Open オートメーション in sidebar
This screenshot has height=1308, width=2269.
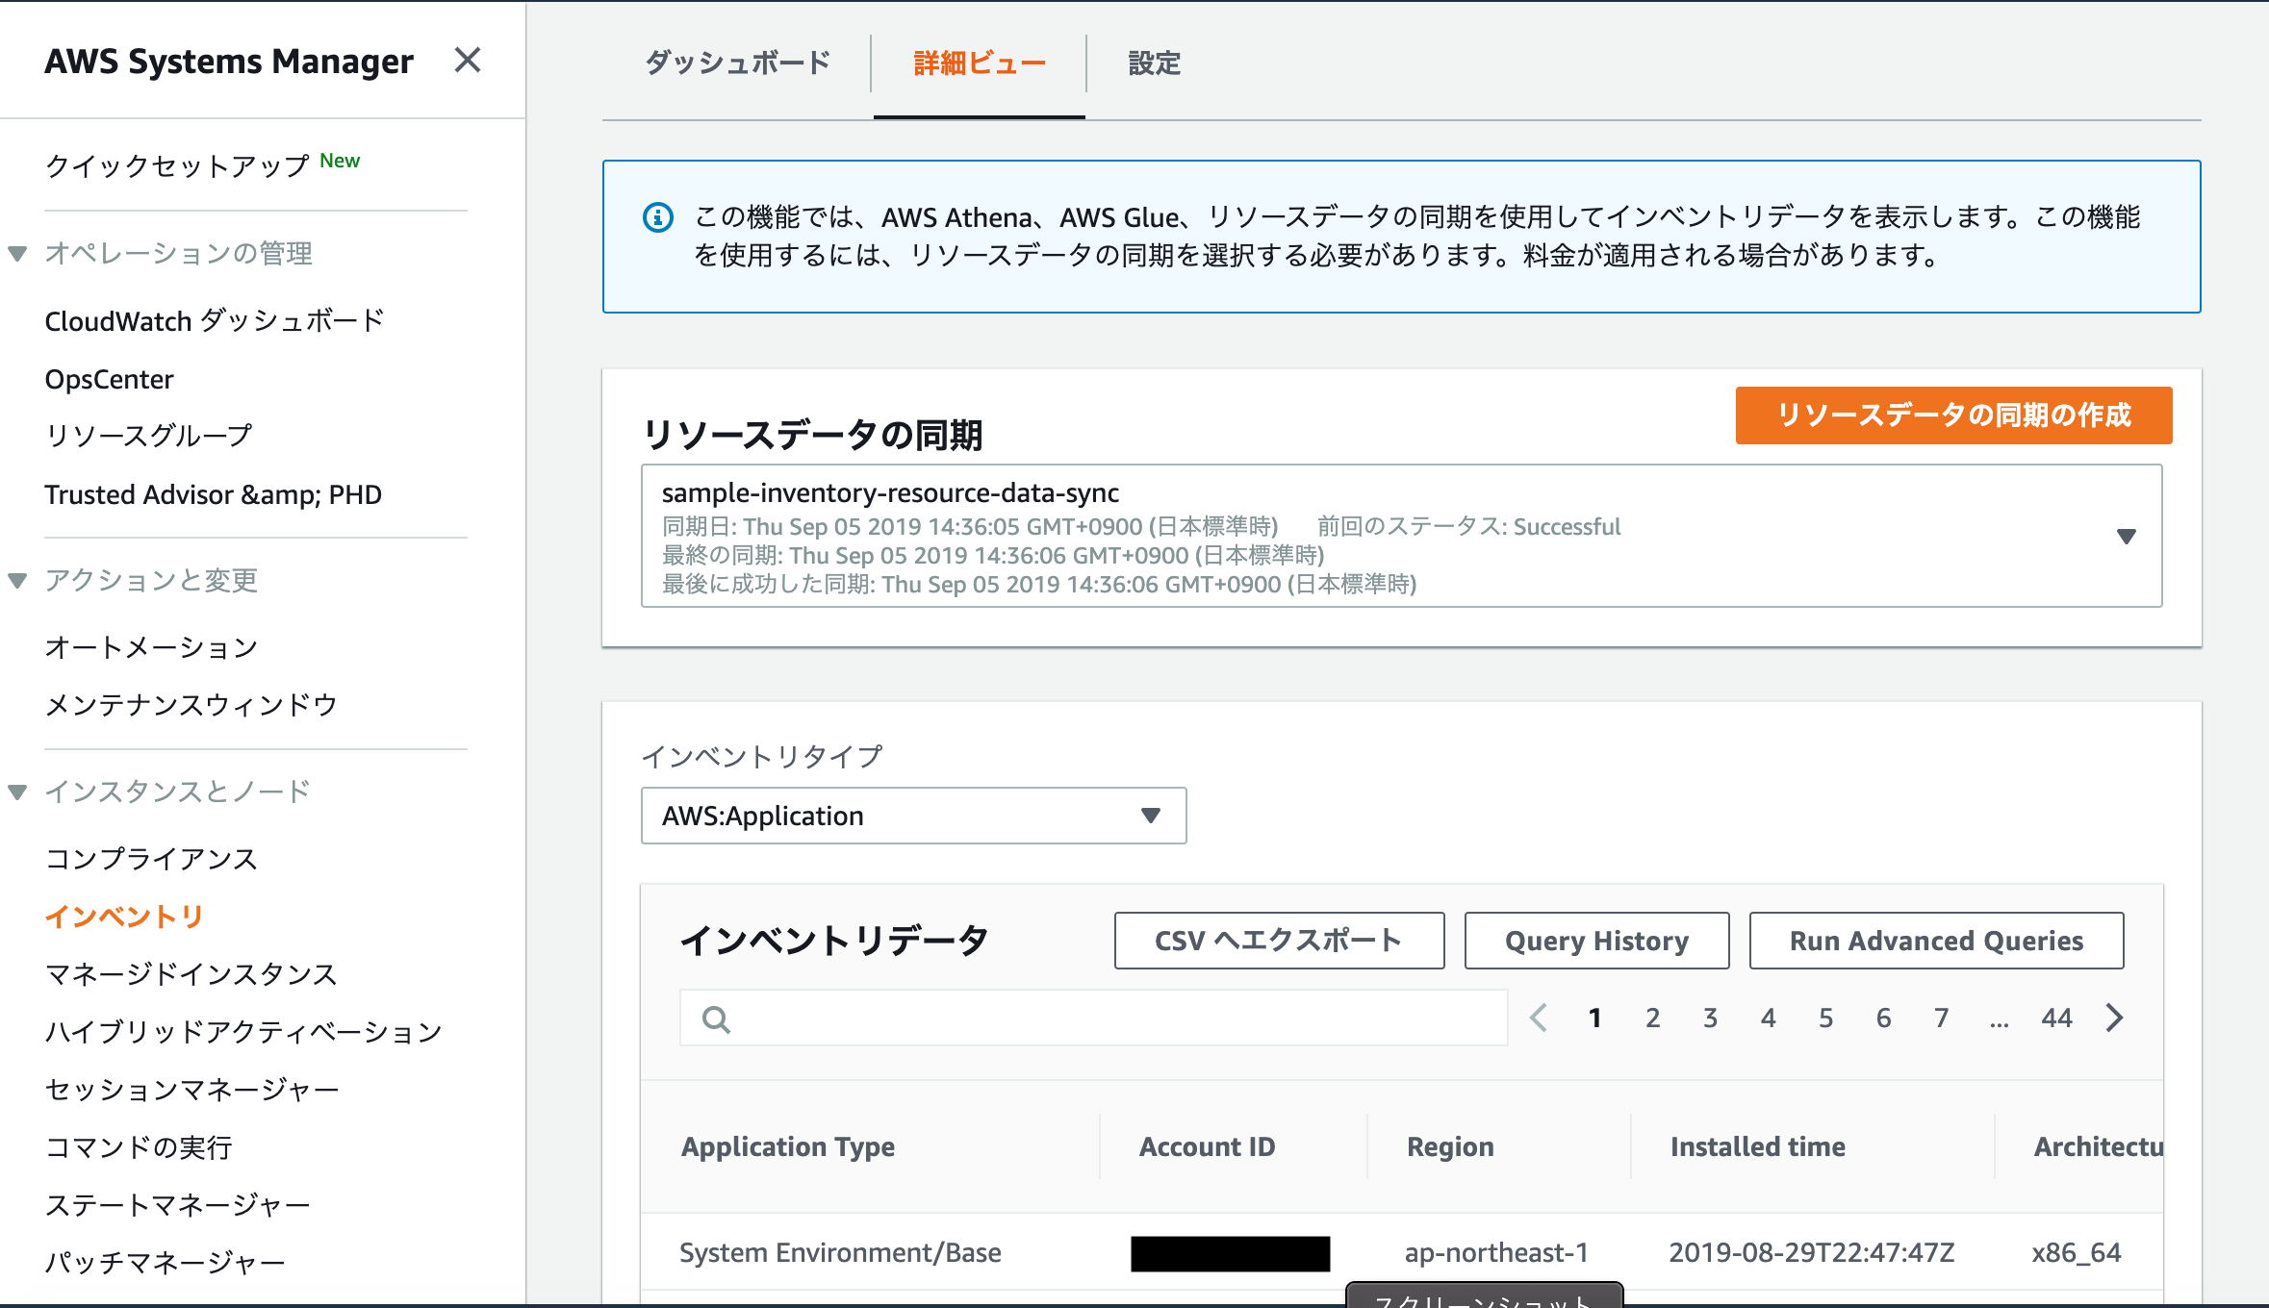pyautogui.click(x=151, y=647)
